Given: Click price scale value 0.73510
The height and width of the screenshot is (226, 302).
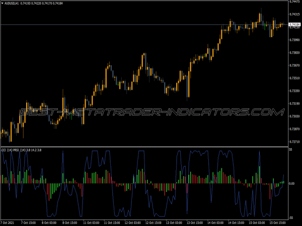Looking at the screenshot, I should [294, 78].
